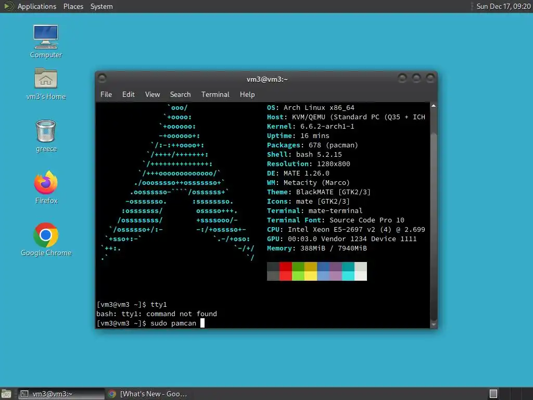Click the '[vm3@vm3 ~]$ tty1' command line

132,304
